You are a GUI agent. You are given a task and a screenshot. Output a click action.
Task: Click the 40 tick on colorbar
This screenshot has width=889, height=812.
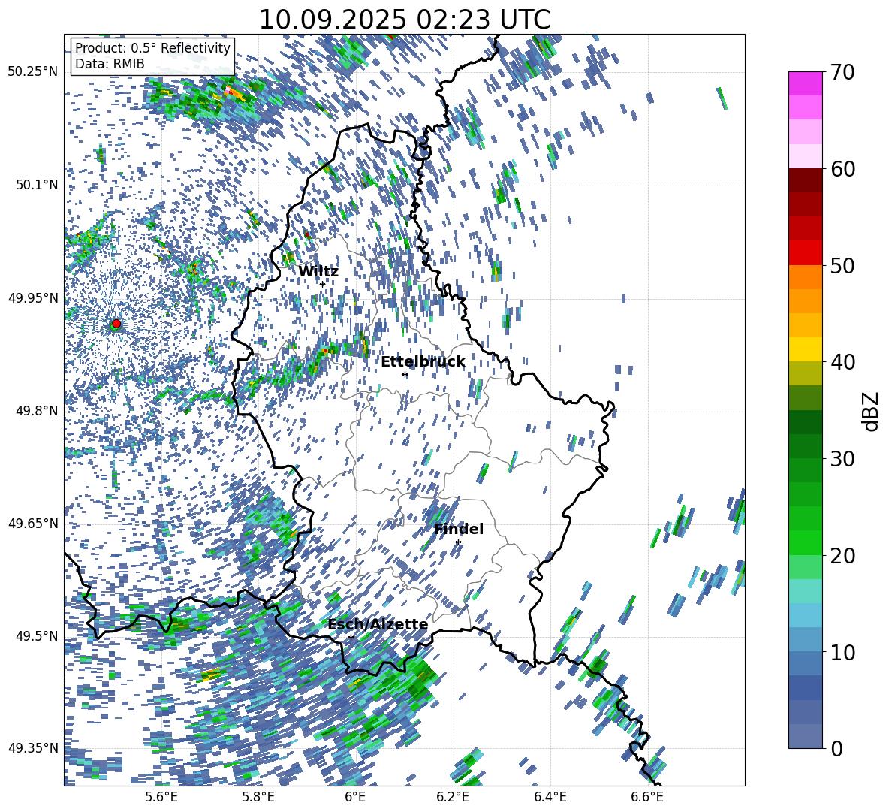[x=842, y=362]
